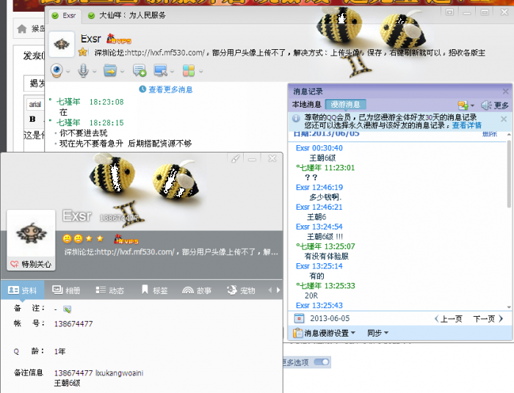The width and height of the screenshot is (514, 393).
Task: Show previous profile tabs with left arrow
Action: click(x=270, y=290)
